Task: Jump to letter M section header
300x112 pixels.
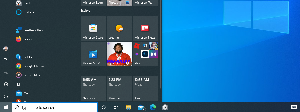Action: coord(18,84)
